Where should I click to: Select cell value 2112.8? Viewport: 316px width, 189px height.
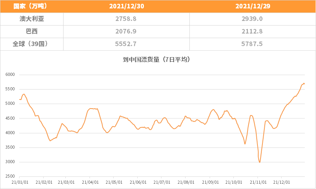252,32
